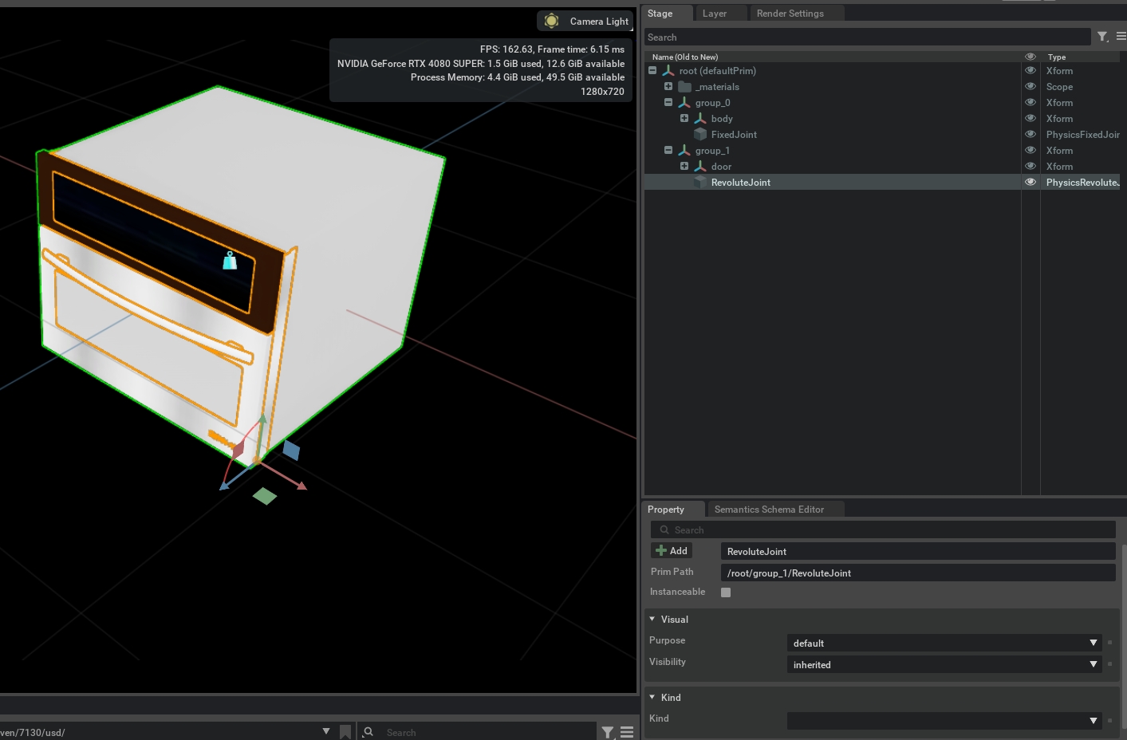Click the cube icon beside FixedJoint
The width and height of the screenshot is (1127, 740).
click(700, 134)
